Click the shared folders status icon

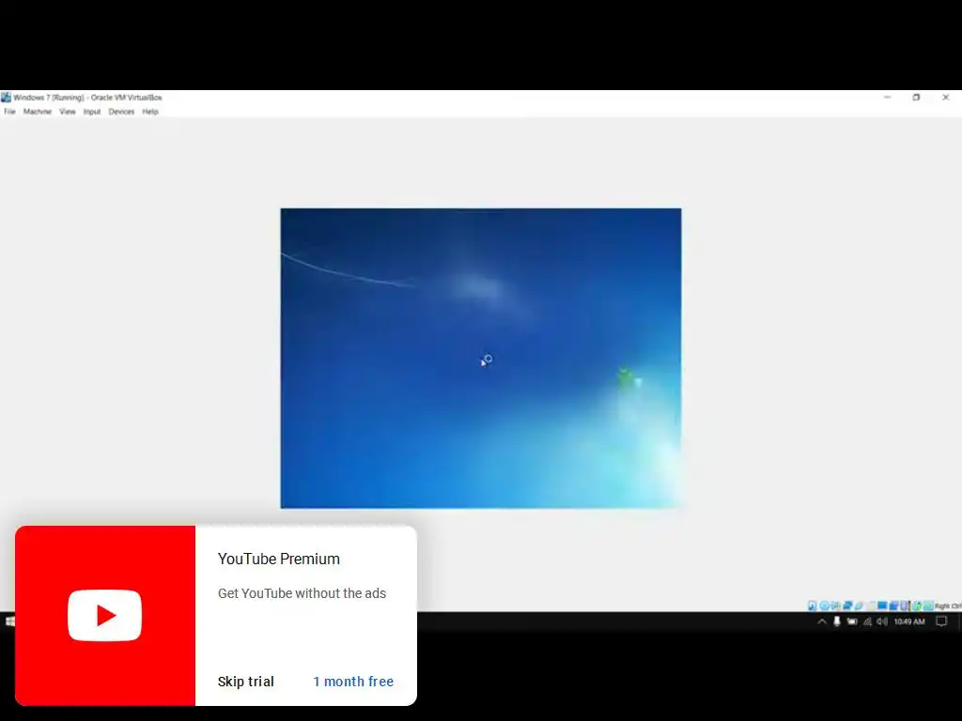pyautogui.click(x=872, y=606)
